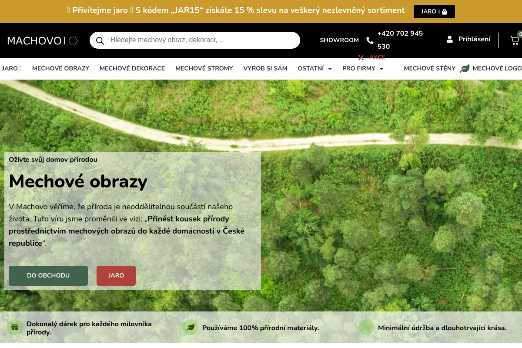Click the phone handset icon
This screenshot has height=348, width=522.
click(370, 40)
